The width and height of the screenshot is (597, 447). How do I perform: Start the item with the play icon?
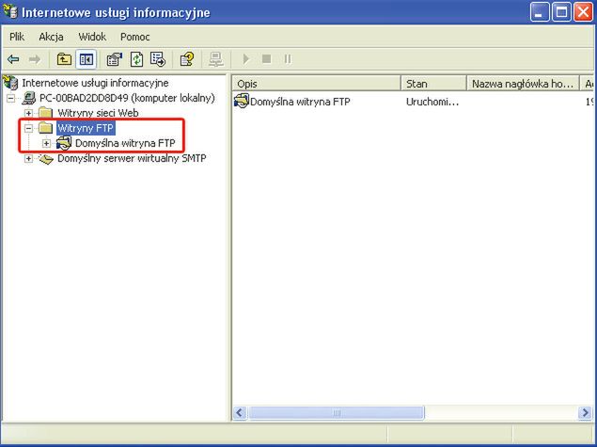246,59
